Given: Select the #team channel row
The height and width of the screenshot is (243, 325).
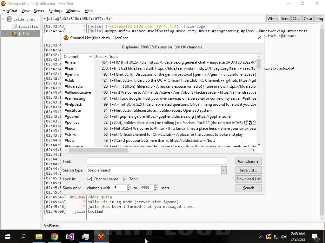Looking at the screenshot, I should tap(160, 68).
